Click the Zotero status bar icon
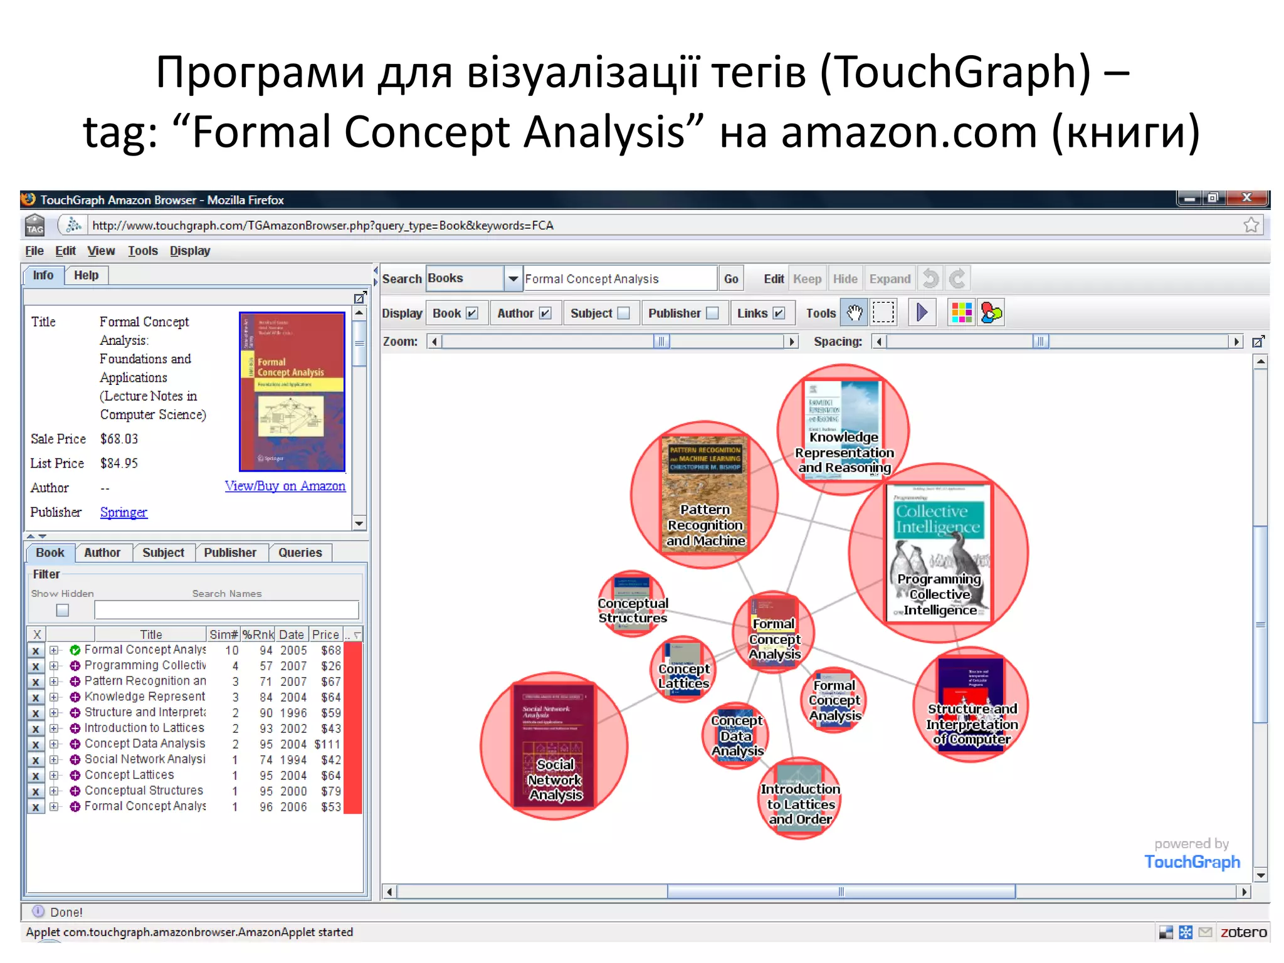Image resolution: width=1284 pixels, height=963 pixels. coord(1243,932)
